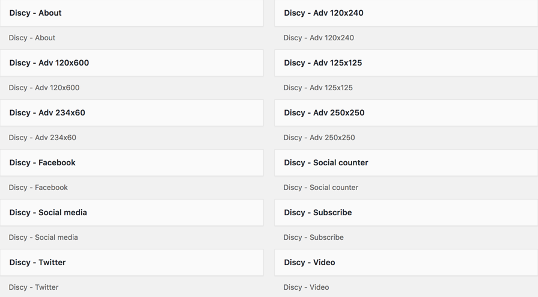Open the Discy - Subscribe widget
Image resolution: width=538 pixels, height=297 pixels.
(406, 213)
